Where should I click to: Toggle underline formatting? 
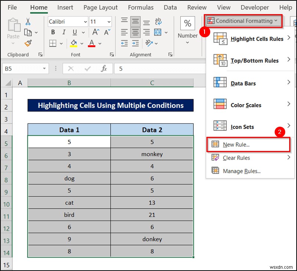click(x=74, y=32)
